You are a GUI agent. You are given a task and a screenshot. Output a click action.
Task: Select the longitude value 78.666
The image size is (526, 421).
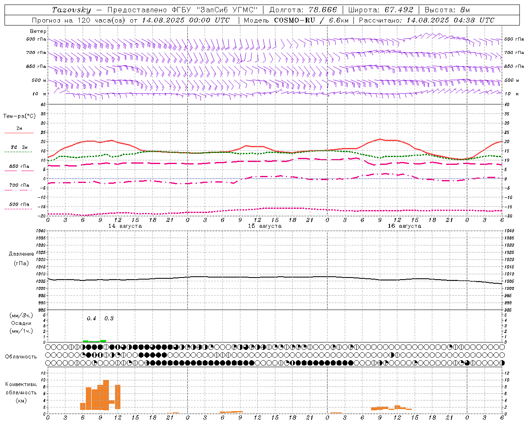[323, 10]
